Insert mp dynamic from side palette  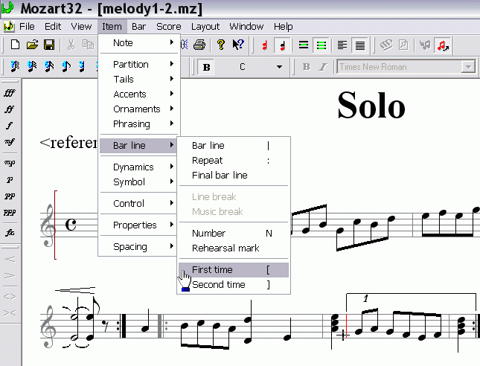[10, 163]
